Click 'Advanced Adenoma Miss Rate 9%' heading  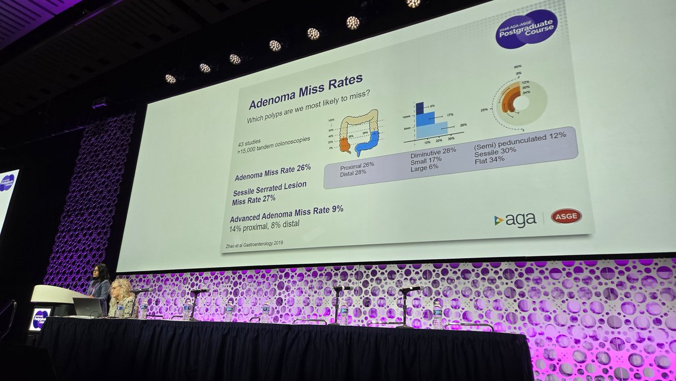click(x=287, y=215)
